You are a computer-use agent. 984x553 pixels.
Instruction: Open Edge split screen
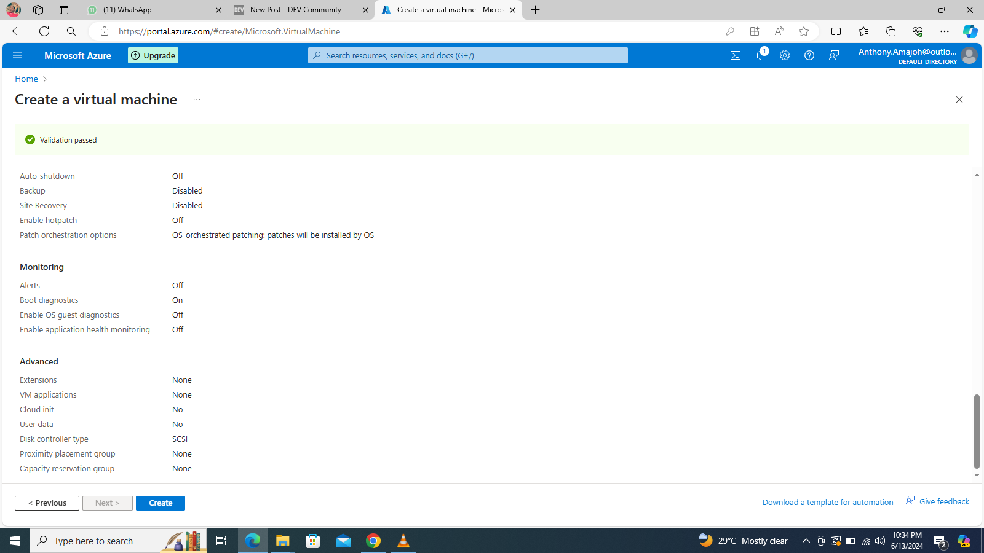pos(836,31)
